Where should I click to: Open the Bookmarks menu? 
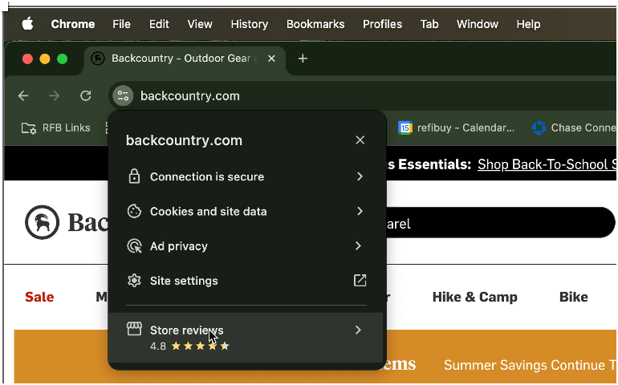(315, 24)
